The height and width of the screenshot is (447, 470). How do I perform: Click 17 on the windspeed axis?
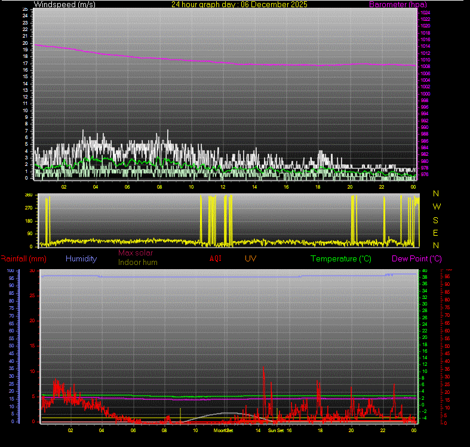[x=25, y=63]
